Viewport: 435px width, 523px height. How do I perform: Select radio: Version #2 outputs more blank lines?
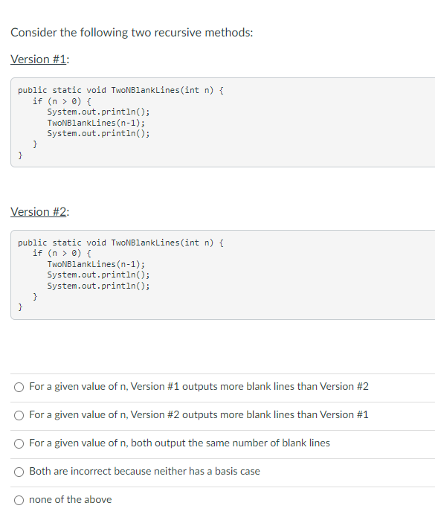tap(19, 415)
